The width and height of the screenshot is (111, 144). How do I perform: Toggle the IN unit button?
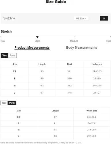[x=104, y=18]
